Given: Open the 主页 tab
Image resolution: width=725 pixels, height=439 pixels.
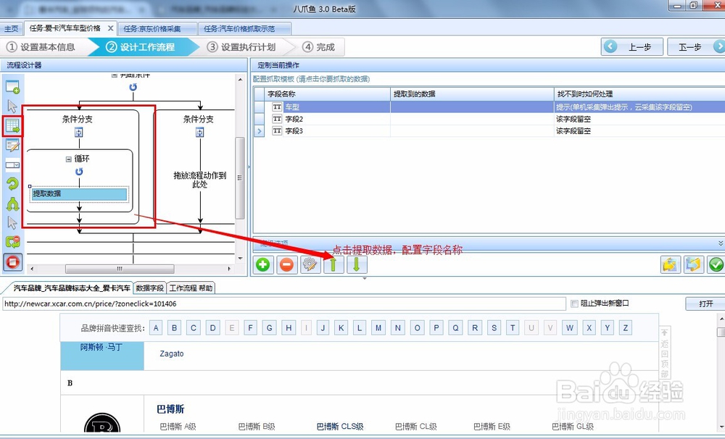Looking at the screenshot, I should tap(12, 29).
